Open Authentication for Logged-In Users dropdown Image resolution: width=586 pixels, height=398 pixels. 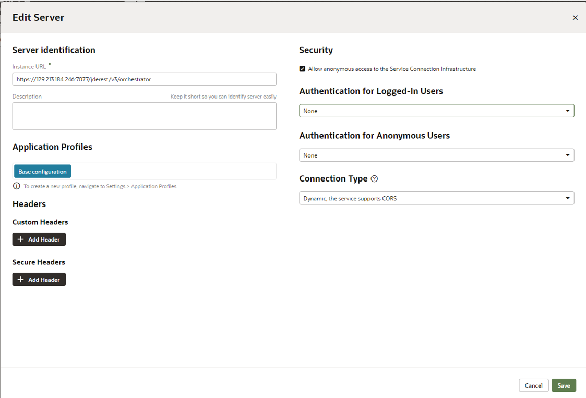[437, 111]
